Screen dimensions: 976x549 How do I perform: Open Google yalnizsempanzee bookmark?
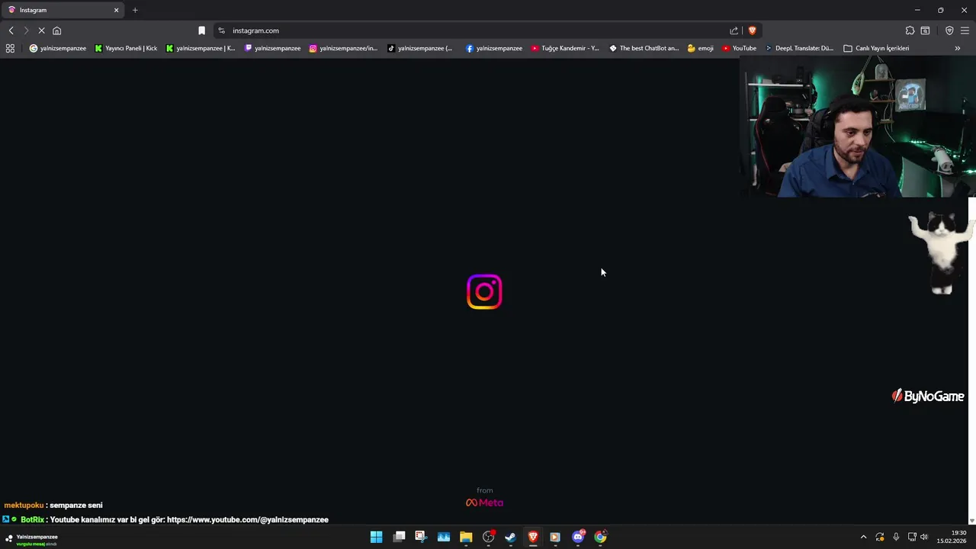(x=58, y=48)
